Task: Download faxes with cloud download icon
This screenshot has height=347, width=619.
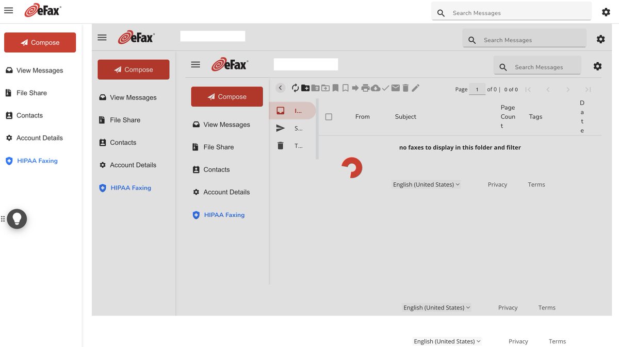Action: pos(376,88)
